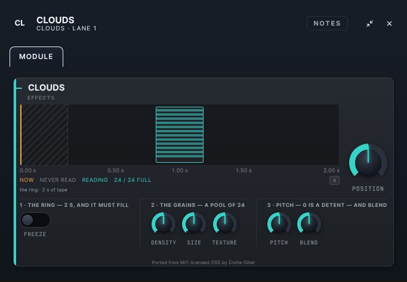Click the CLOUDS module card title
Viewport: 407px width, 282px height.
click(x=47, y=88)
